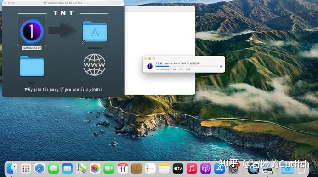The height and width of the screenshot is (177, 318).
Task: Launch Maps from the Dock
Action: [x=81, y=168]
